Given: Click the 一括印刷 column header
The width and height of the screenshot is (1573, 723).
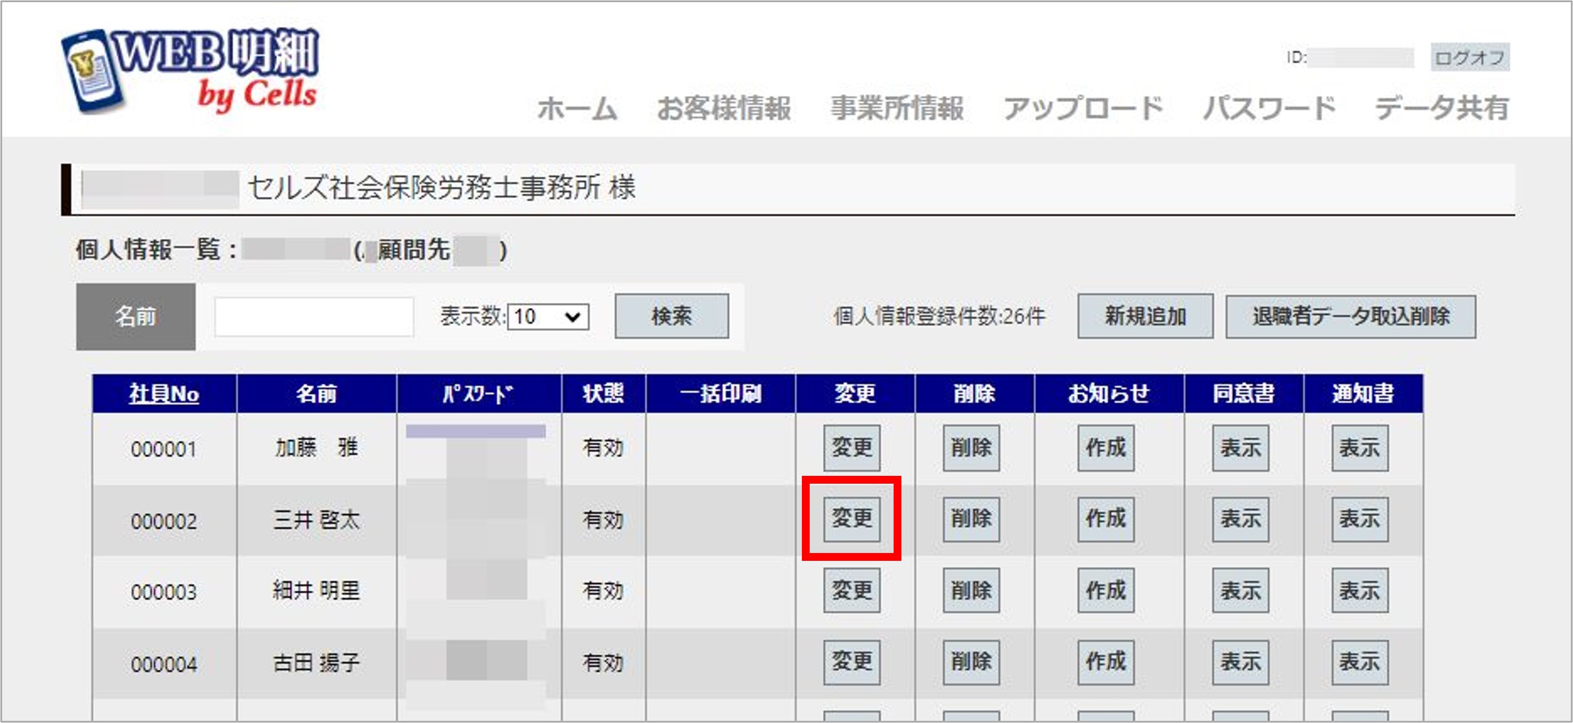Looking at the screenshot, I should coord(721,394).
